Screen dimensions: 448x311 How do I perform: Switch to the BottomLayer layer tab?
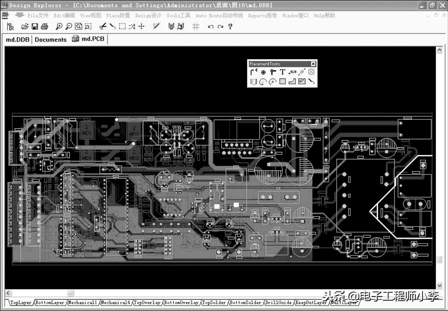pos(50,303)
